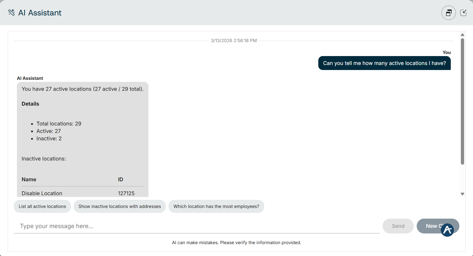
Task: Click the round blue A badge icon
Action: click(x=447, y=230)
